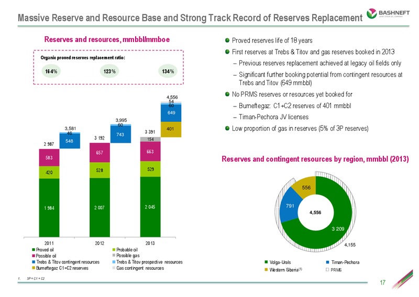Click the 4,155 PRMS value label
This screenshot has width=419, height=297.
click(x=350, y=245)
